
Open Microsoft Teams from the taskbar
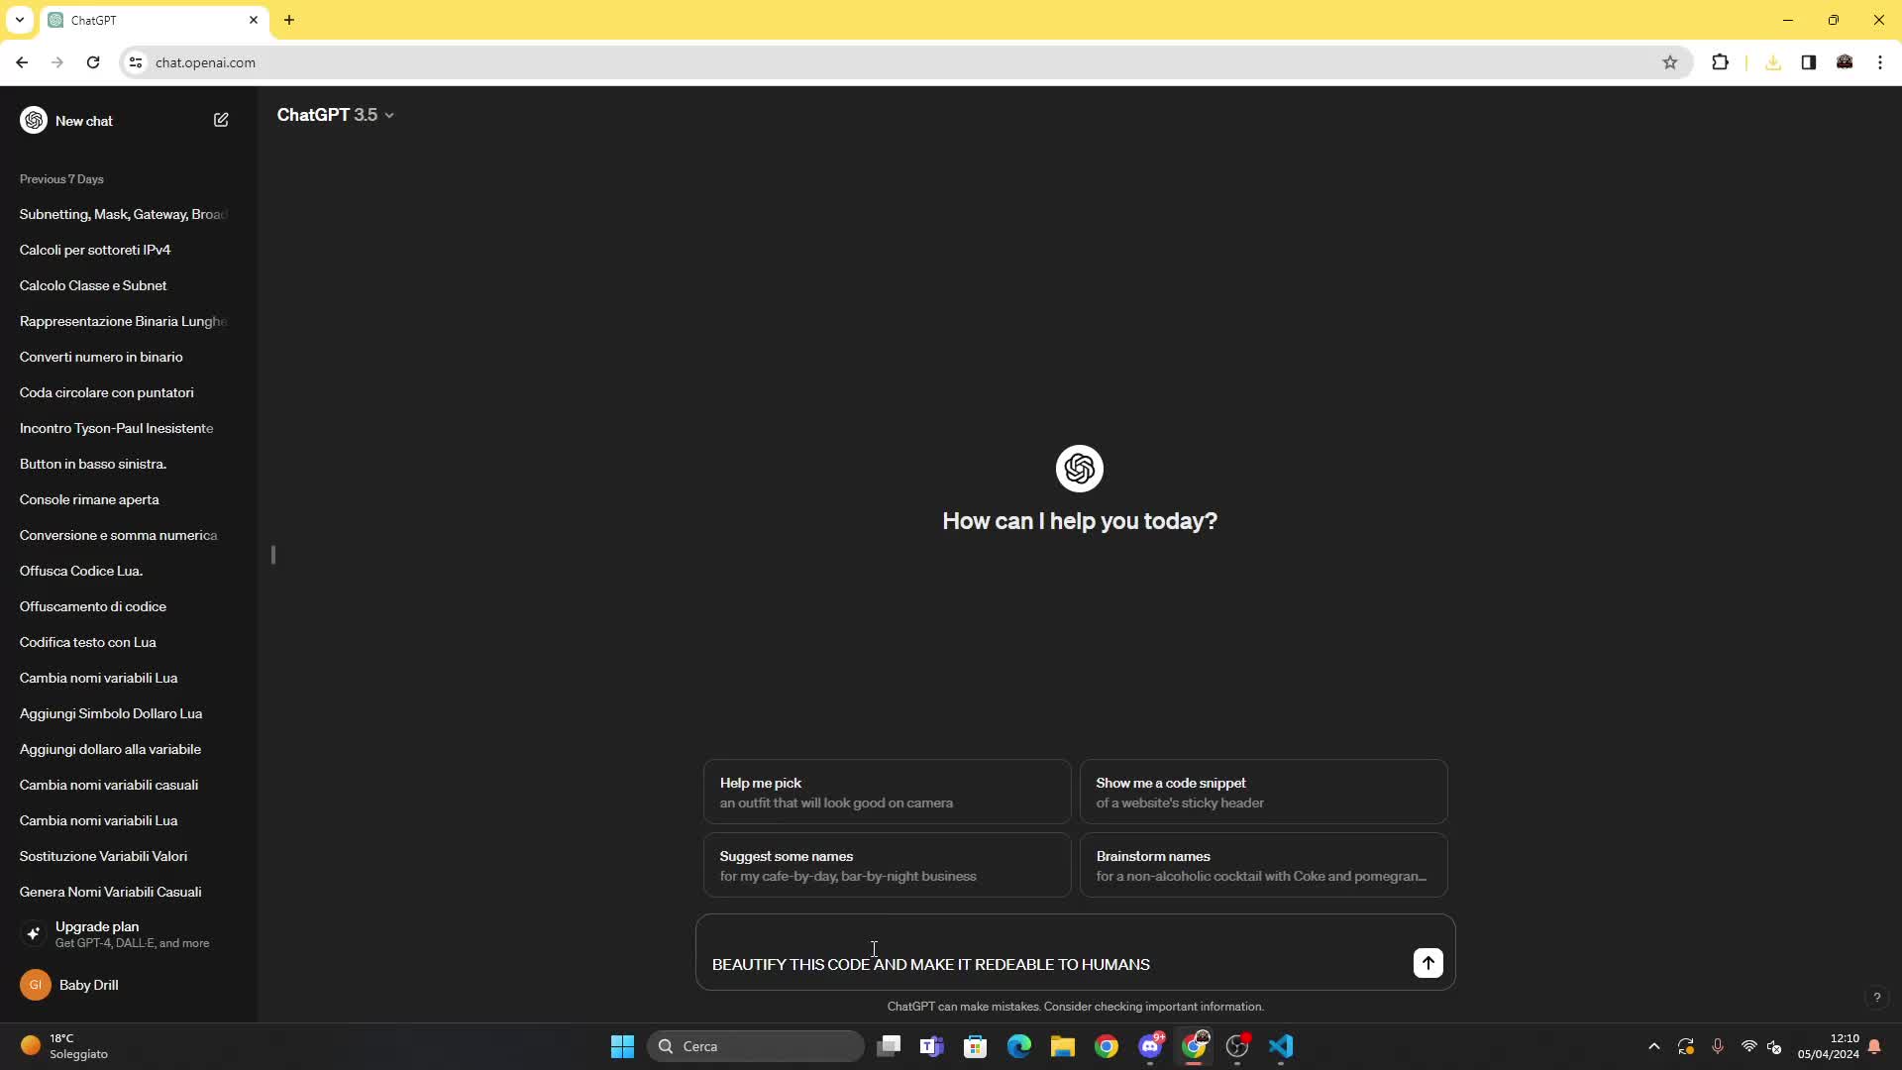tap(932, 1046)
